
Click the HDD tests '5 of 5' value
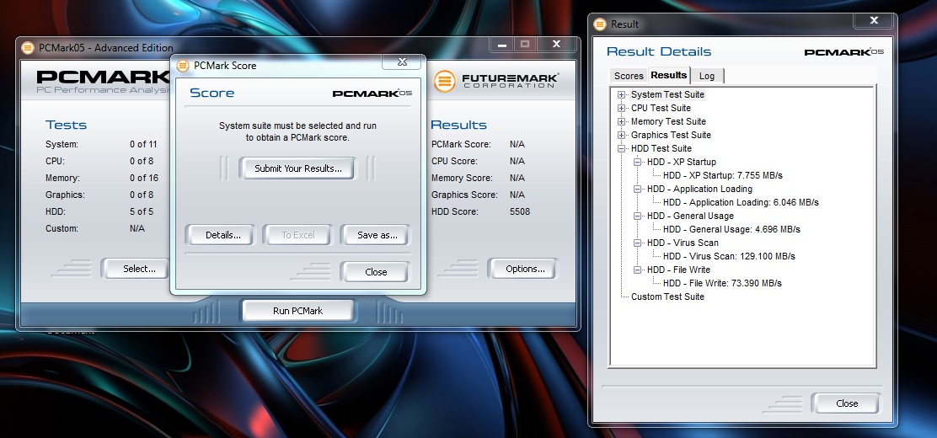coord(141,211)
